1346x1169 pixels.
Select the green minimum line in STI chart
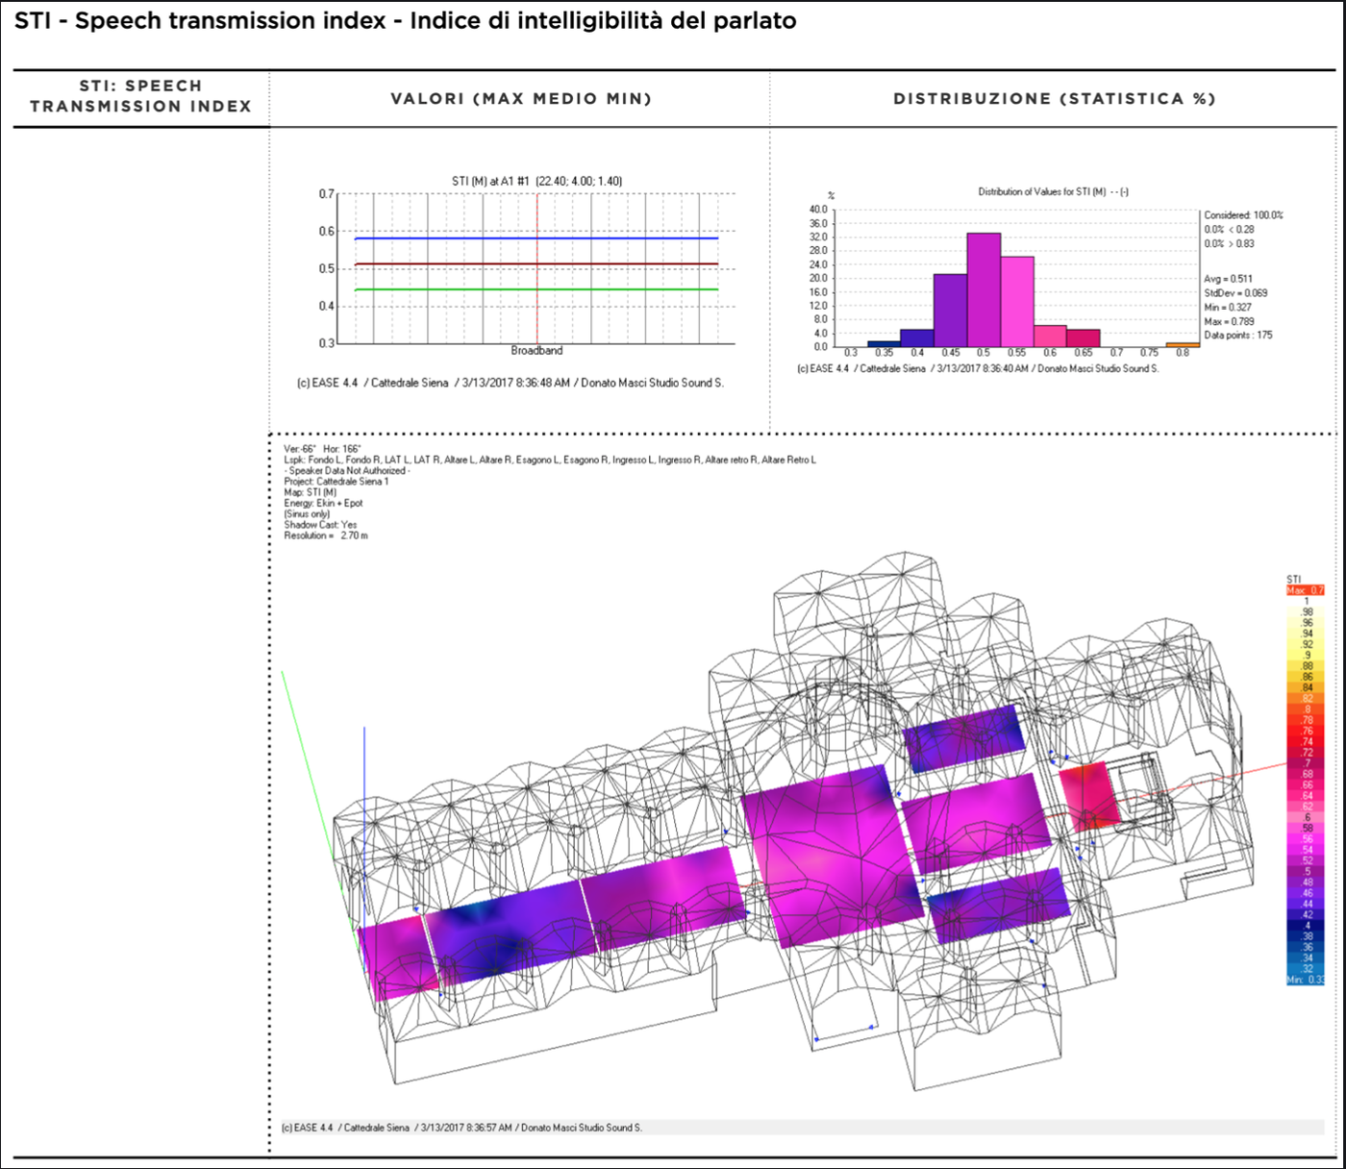[x=442, y=289]
